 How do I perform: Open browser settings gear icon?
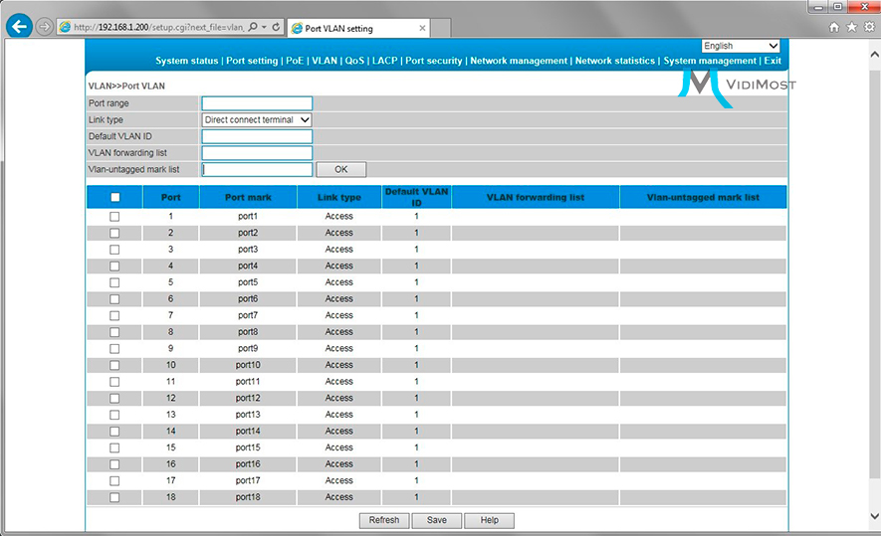point(868,28)
